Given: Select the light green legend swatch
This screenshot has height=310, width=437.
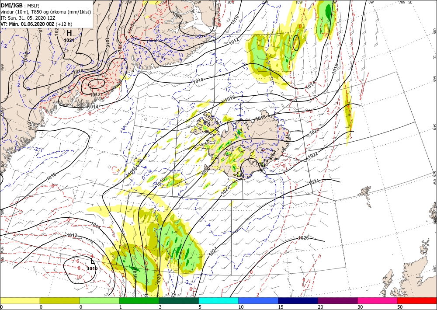Looking at the screenshot, I should tap(99, 300).
